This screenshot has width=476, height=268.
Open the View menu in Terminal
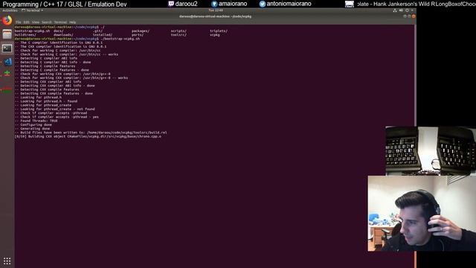36,22
